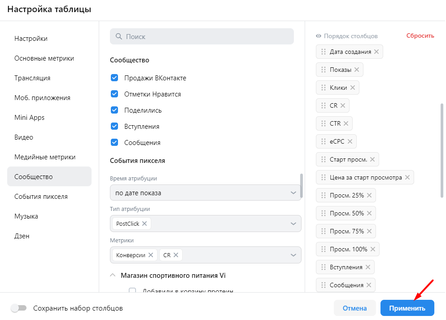Enable Сохранить набор столбцов toggle
Image resolution: width=446 pixels, height=320 pixels.
point(19,308)
